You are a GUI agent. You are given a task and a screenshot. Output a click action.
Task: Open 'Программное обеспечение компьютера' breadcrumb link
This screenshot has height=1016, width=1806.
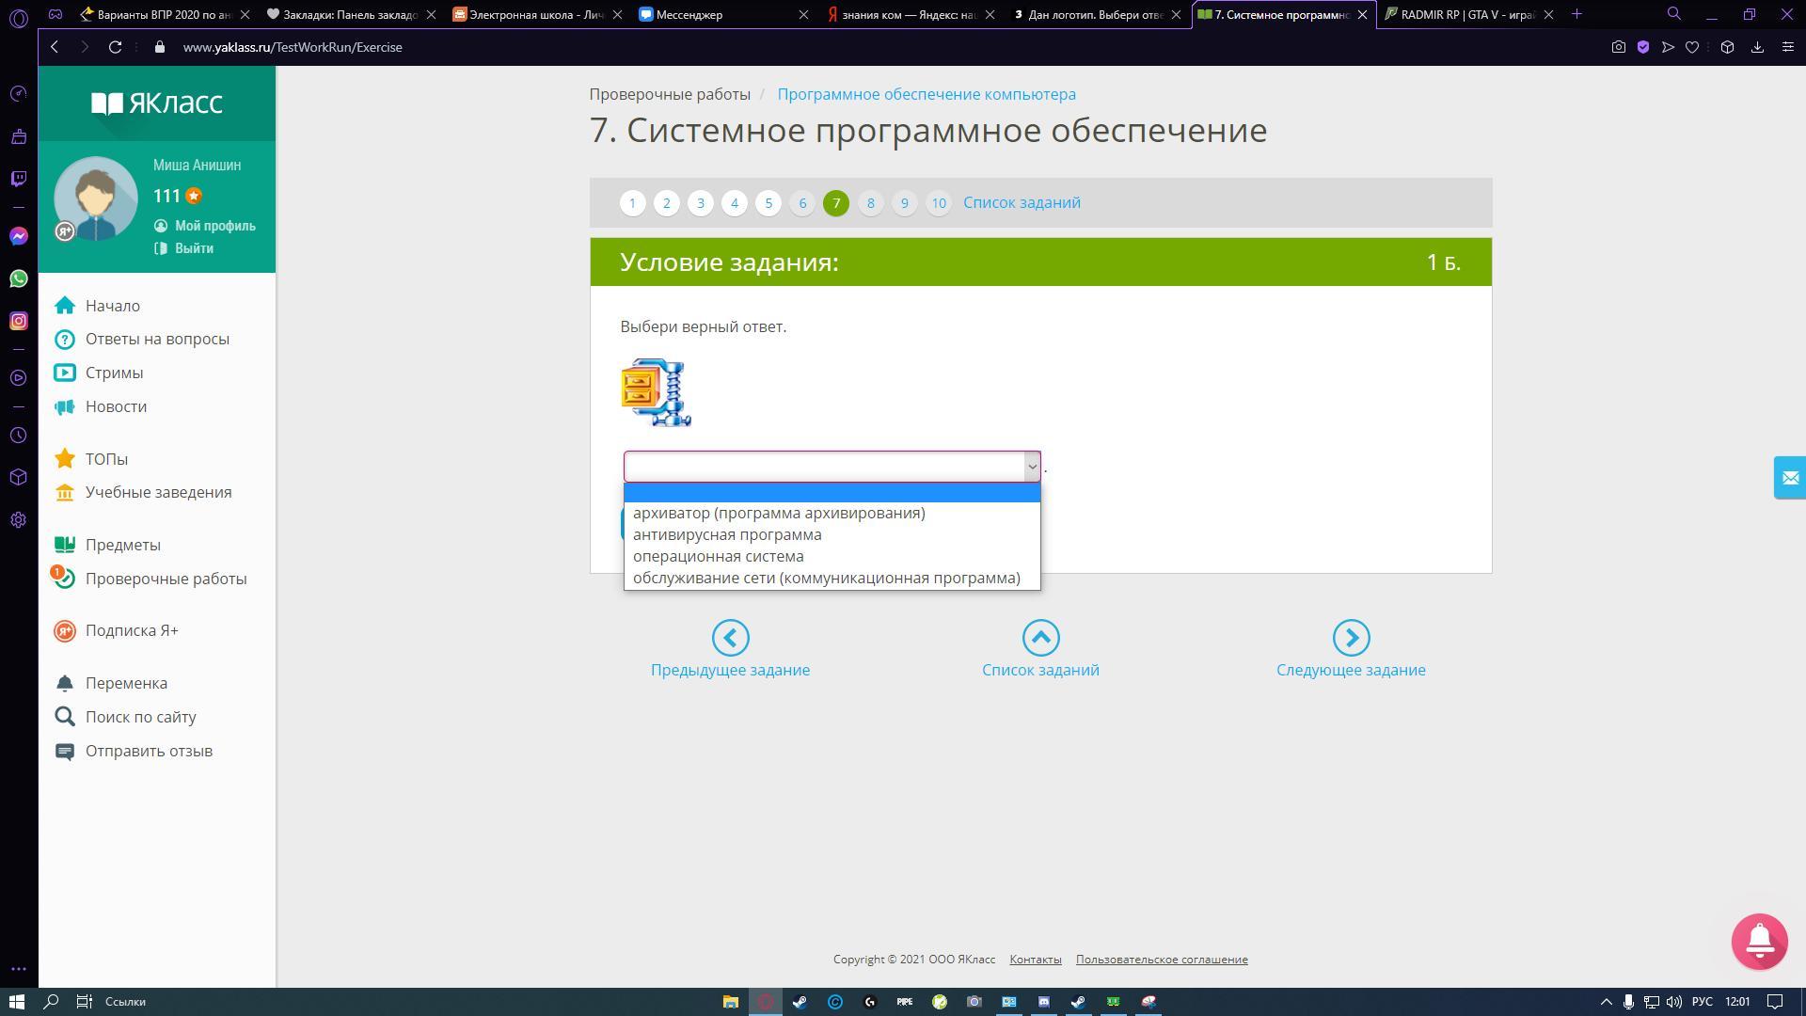click(926, 94)
